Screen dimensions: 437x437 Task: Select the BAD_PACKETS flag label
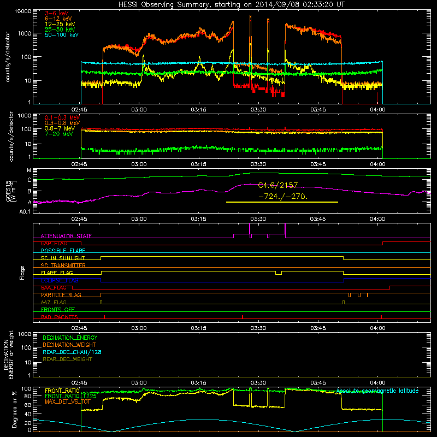(60, 317)
